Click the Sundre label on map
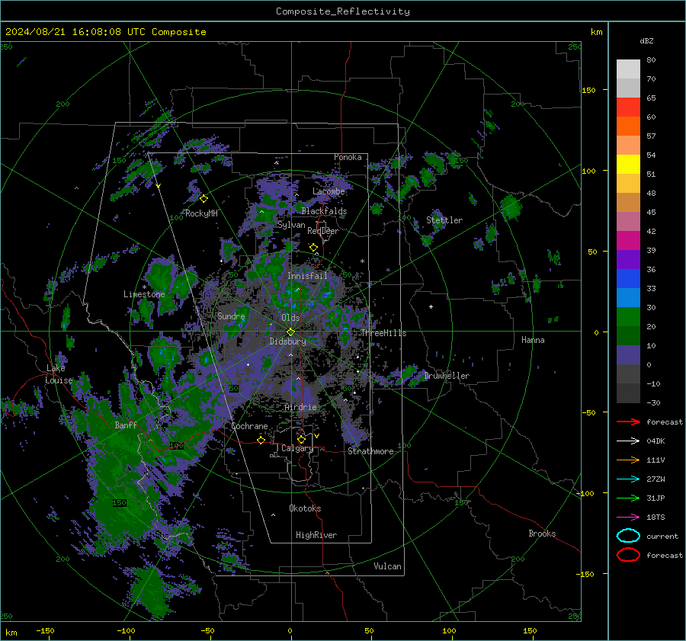Screen dimensions: 686x641 pos(231,316)
